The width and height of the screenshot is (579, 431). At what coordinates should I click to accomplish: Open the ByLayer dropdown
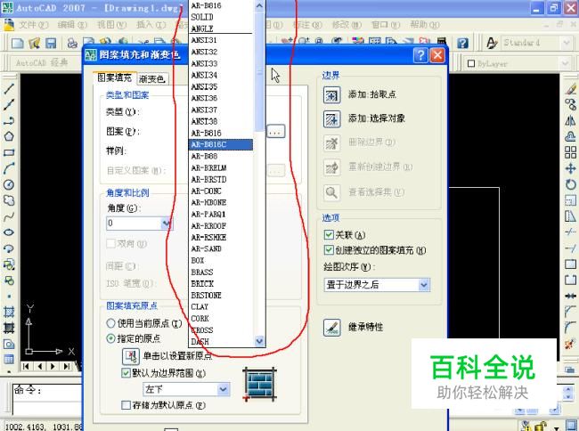pos(565,63)
